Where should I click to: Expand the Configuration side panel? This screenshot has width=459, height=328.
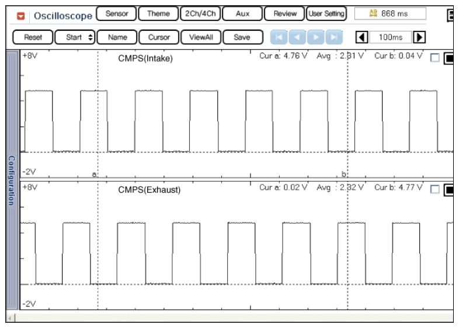(12, 181)
